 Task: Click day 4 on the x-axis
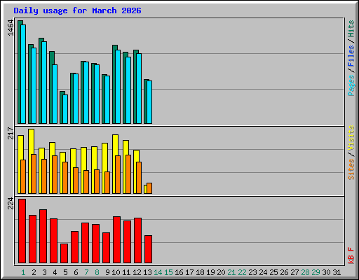point(55,272)
